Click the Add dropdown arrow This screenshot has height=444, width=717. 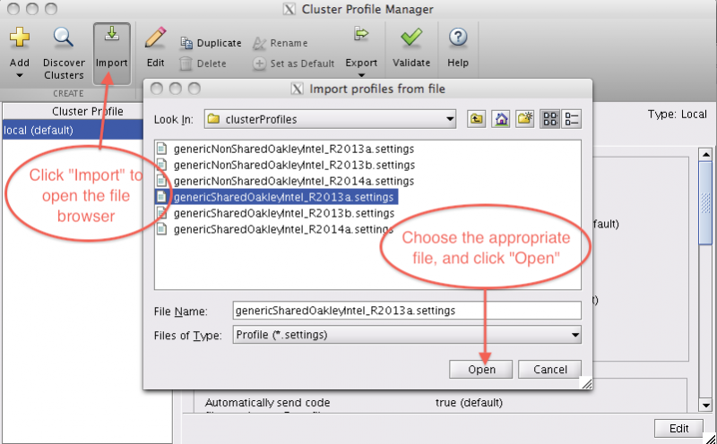(19, 75)
